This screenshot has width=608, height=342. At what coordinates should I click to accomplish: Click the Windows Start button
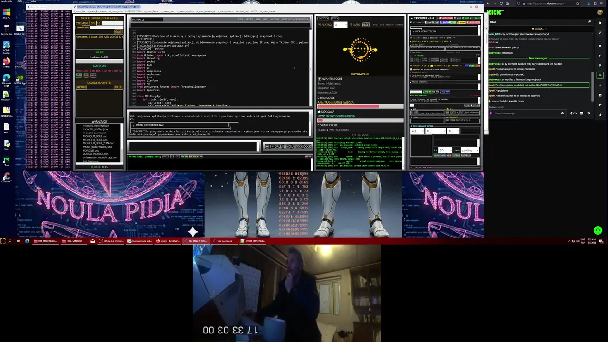point(3,241)
